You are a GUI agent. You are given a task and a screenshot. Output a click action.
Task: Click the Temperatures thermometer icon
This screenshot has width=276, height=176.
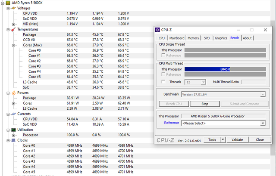point(13,29)
